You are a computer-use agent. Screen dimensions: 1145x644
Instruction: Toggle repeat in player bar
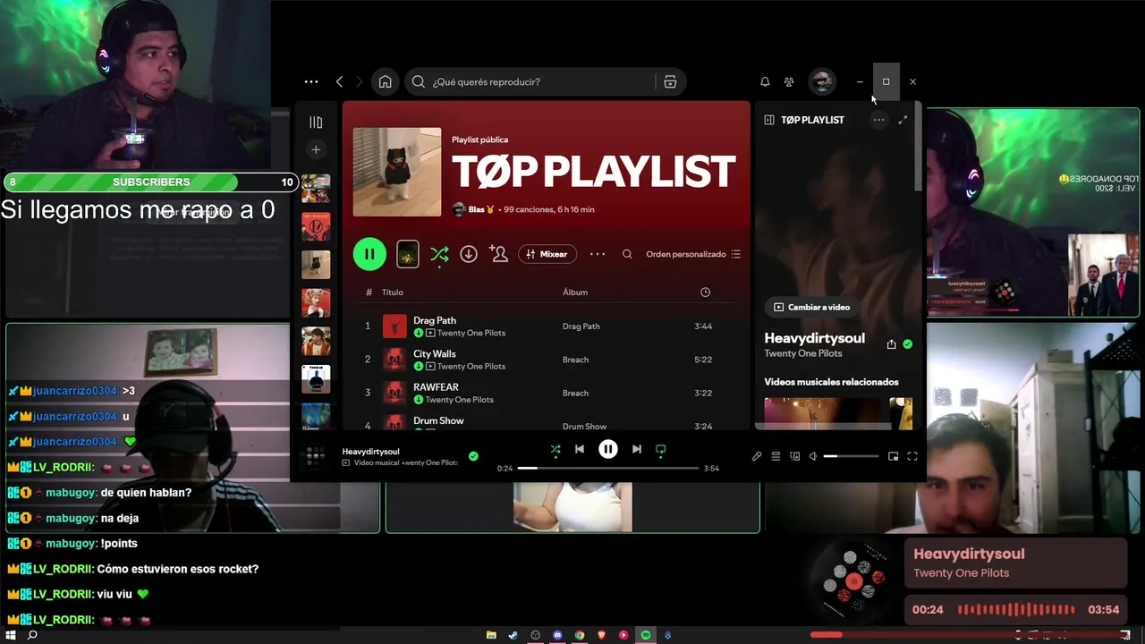(661, 450)
